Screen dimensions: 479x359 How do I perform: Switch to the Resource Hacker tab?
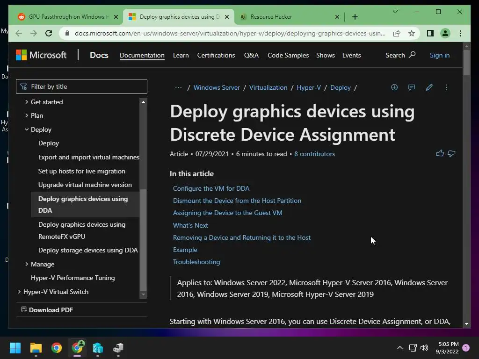pos(271,17)
